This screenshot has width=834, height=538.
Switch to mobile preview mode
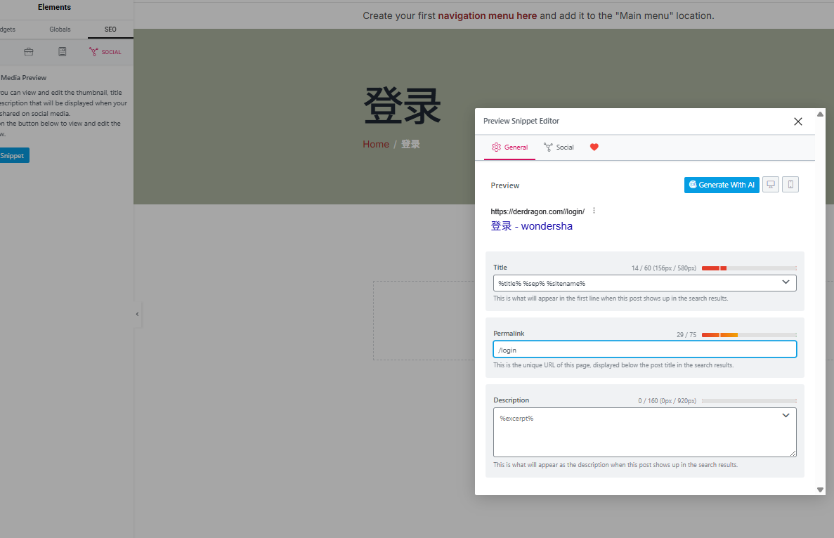(x=790, y=185)
